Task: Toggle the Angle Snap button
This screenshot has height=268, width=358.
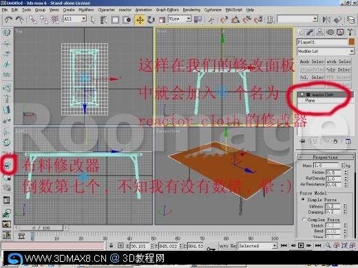Action: [x=235, y=20]
